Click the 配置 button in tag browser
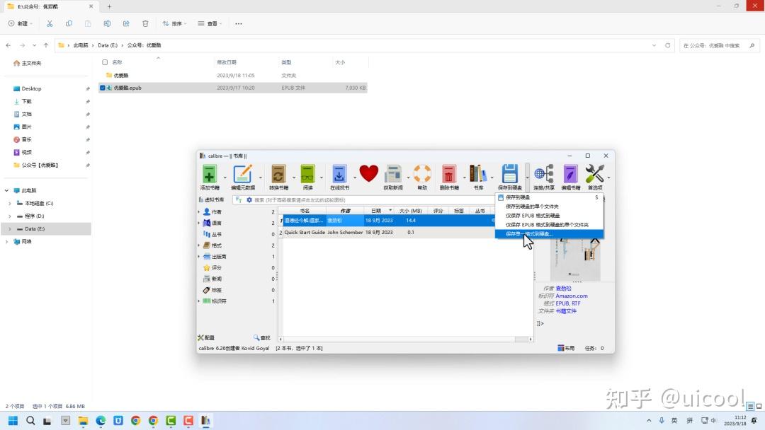This screenshot has height=430, width=765. [x=206, y=337]
